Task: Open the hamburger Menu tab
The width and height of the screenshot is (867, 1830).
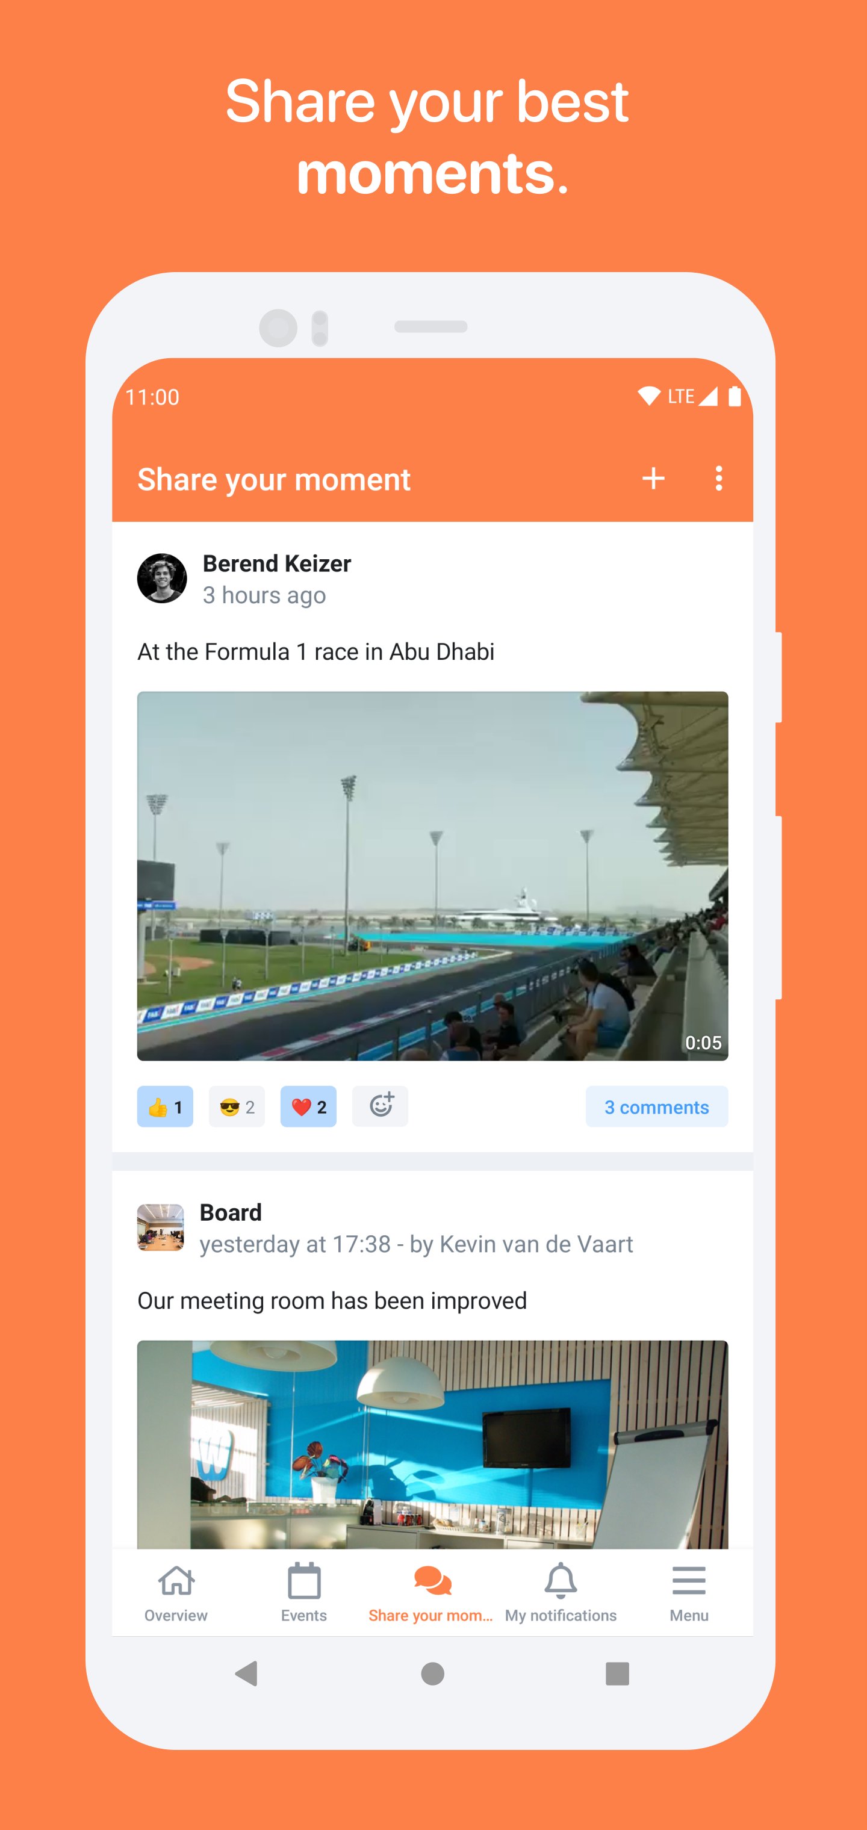Action: click(689, 1592)
